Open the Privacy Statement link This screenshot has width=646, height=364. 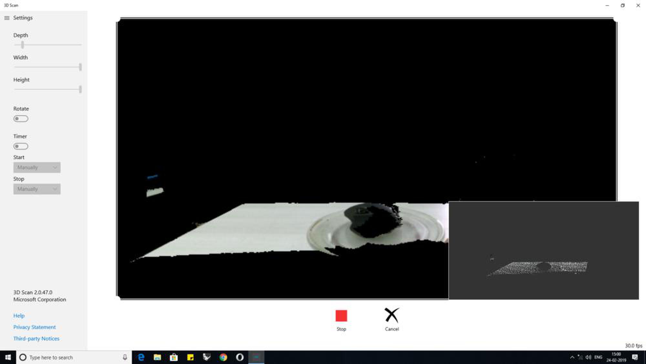[34, 327]
